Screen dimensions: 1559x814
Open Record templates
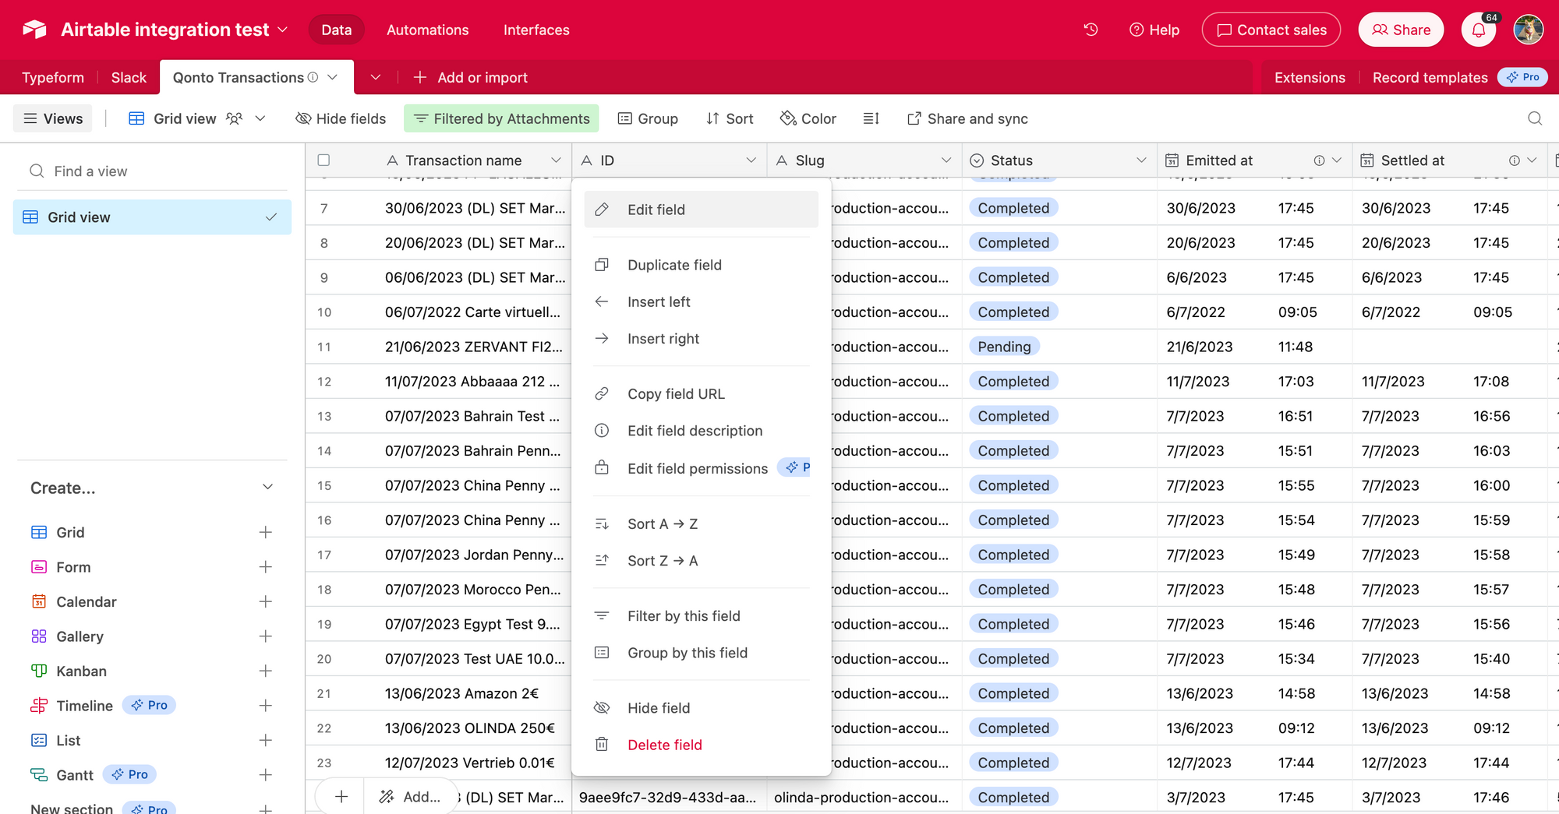pos(1430,77)
